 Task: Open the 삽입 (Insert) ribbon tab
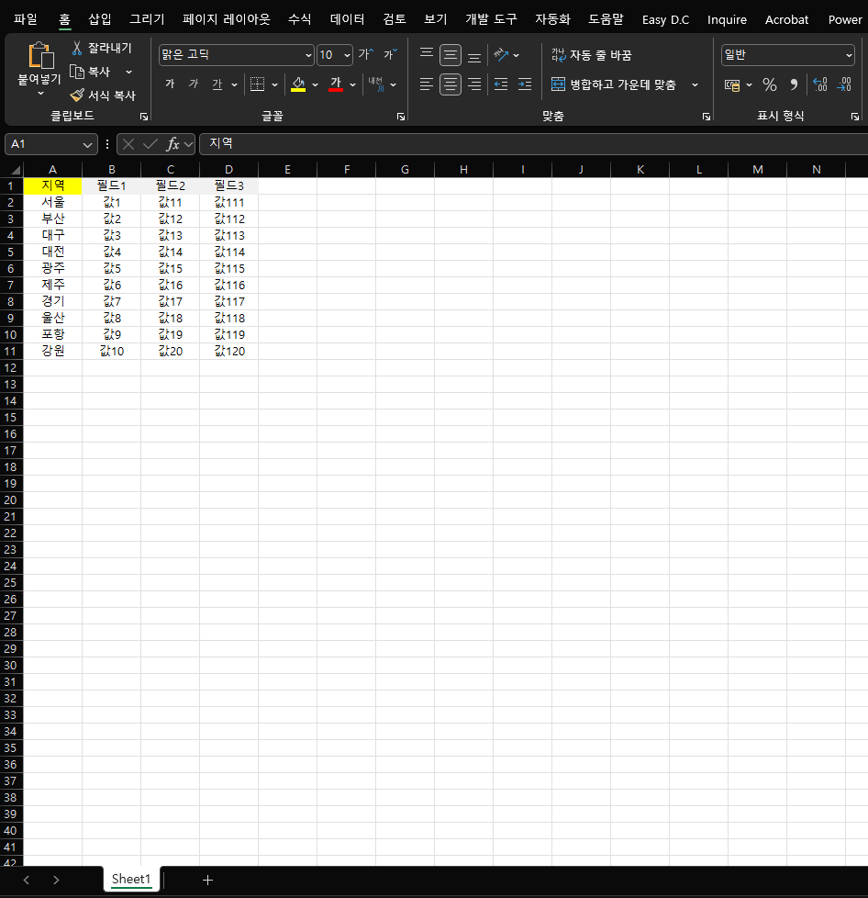pos(100,19)
